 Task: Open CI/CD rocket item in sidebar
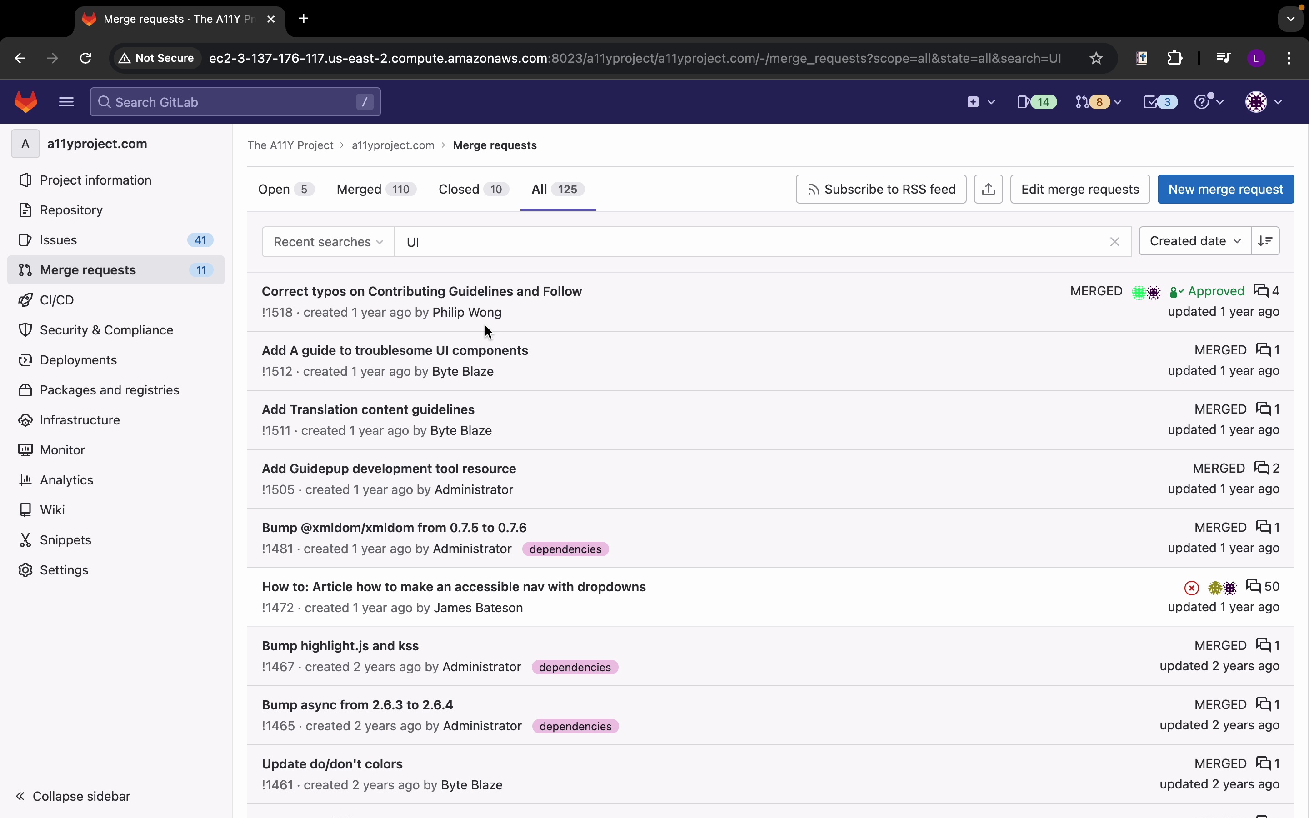tap(56, 300)
